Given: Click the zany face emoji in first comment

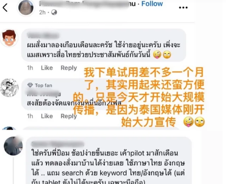Looking at the screenshot, I should coord(157,55).
